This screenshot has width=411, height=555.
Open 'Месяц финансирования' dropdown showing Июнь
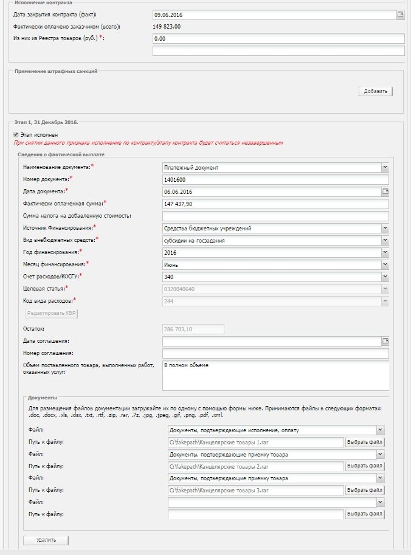click(385, 264)
